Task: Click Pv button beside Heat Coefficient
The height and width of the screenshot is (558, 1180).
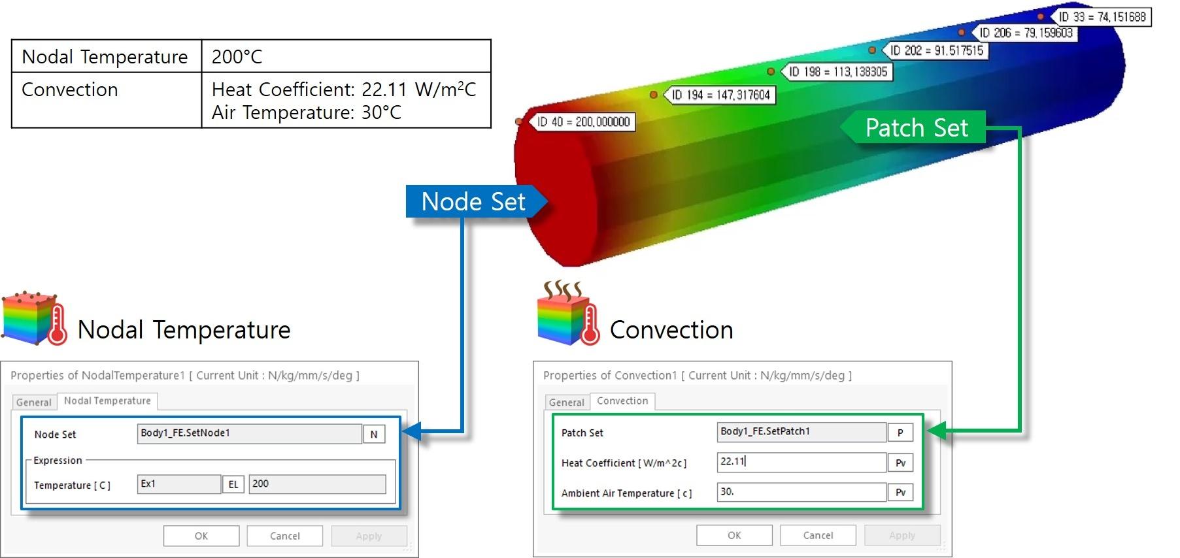Action: pyautogui.click(x=900, y=463)
